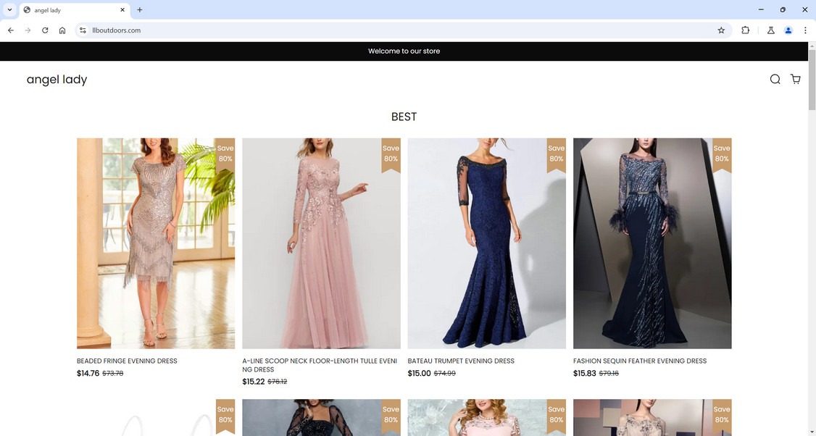Click Bateau Trumpet Evening Dress title
This screenshot has height=436, width=816.
pyautogui.click(x=461, y=361)
